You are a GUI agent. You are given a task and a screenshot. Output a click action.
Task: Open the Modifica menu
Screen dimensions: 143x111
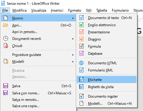click(x=19, y=10)
